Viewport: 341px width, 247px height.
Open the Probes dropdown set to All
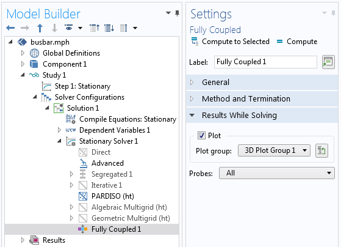[x=276, y=173]
